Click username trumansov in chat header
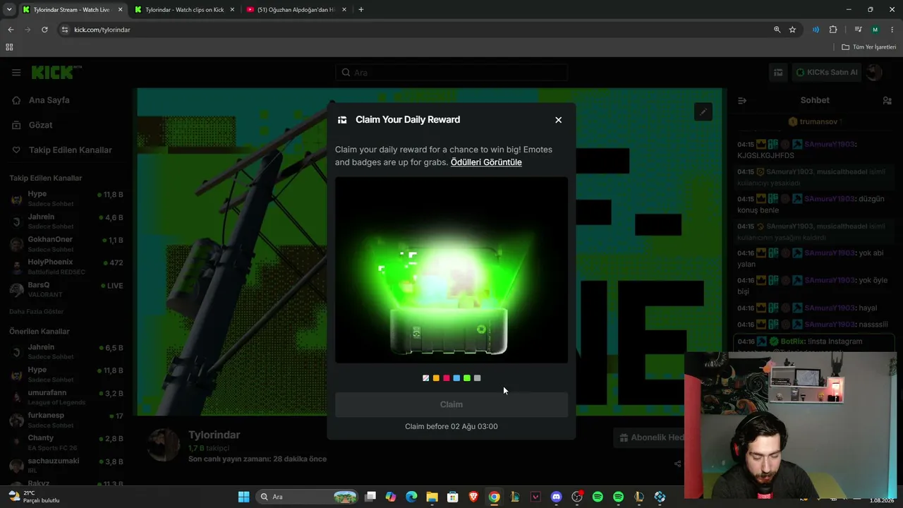The height and width of the screenshot is (508, 903). [818, 122]
